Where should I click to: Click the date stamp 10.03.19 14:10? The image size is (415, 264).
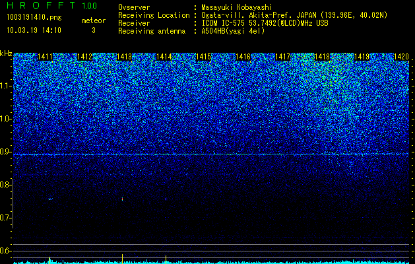pyautogui.click(x=34, y=30)
